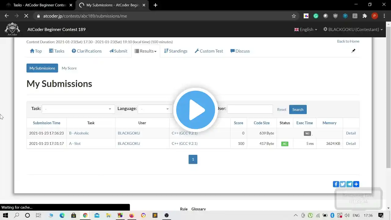Open the English language selector menu

point(305,29)
